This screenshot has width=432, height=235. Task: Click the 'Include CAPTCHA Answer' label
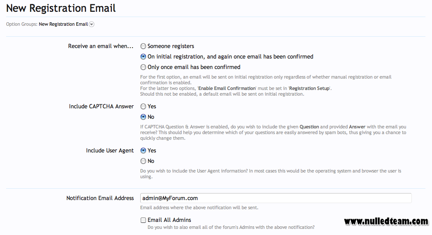pyautogui.click(x=101, y=106)
